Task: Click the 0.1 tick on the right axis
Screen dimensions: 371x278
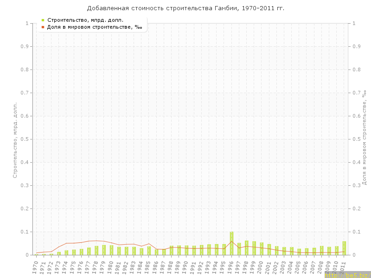Action: [x=357, y=232]
